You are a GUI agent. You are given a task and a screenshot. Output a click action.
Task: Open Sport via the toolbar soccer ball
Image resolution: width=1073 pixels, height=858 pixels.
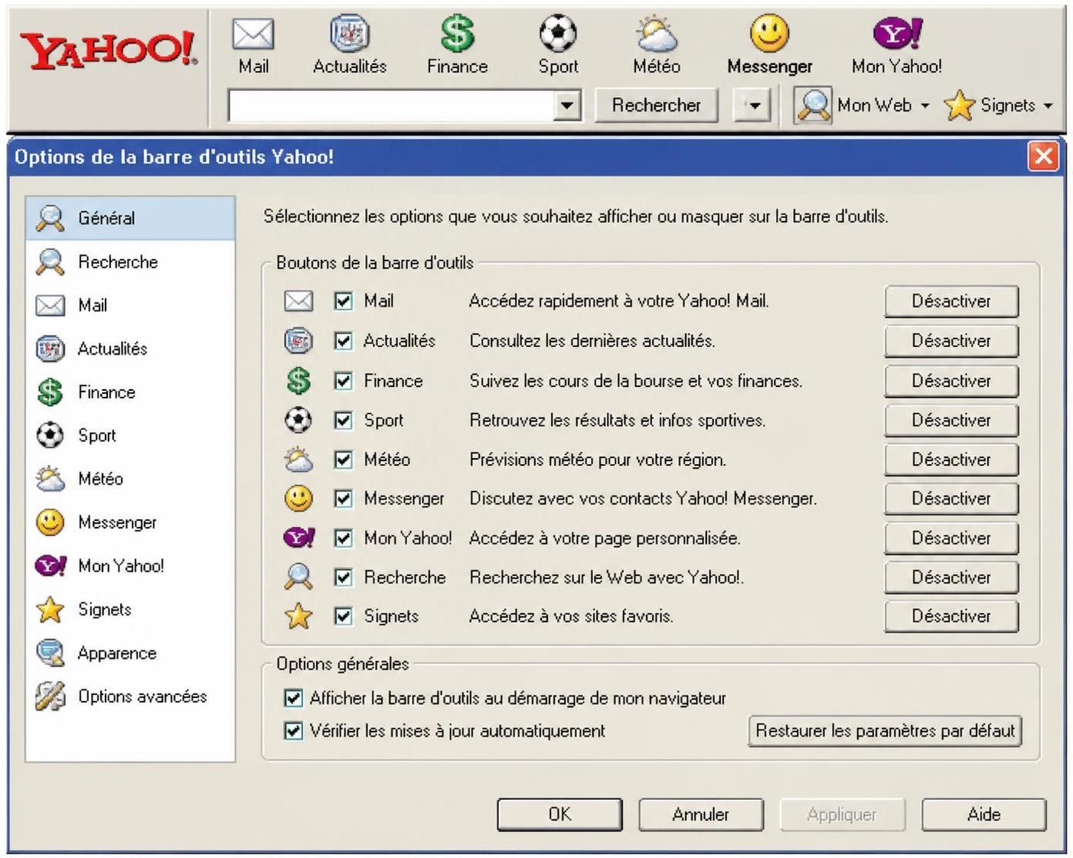pos(558,34)
